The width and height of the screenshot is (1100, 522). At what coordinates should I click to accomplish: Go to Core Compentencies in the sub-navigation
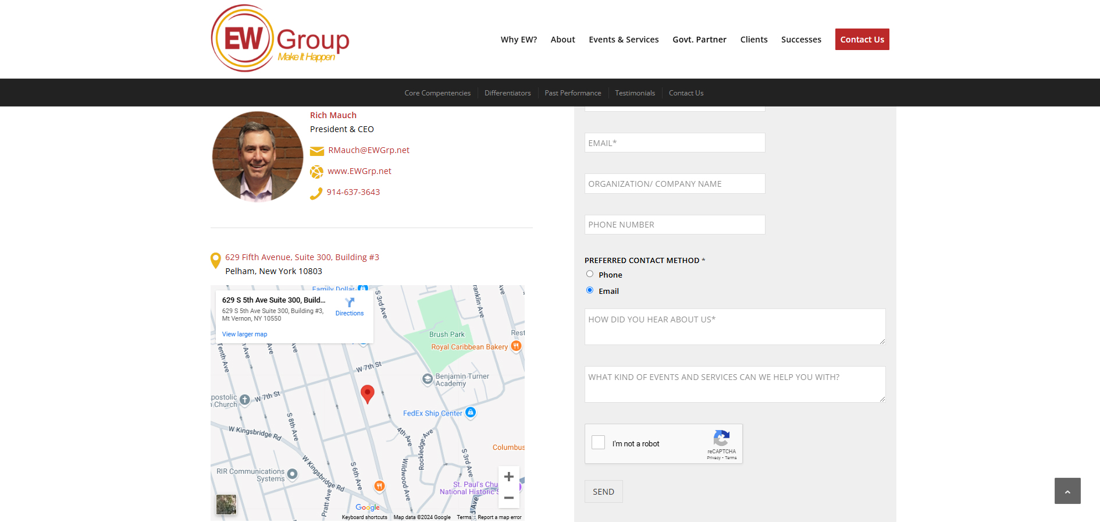coord(437,93)
